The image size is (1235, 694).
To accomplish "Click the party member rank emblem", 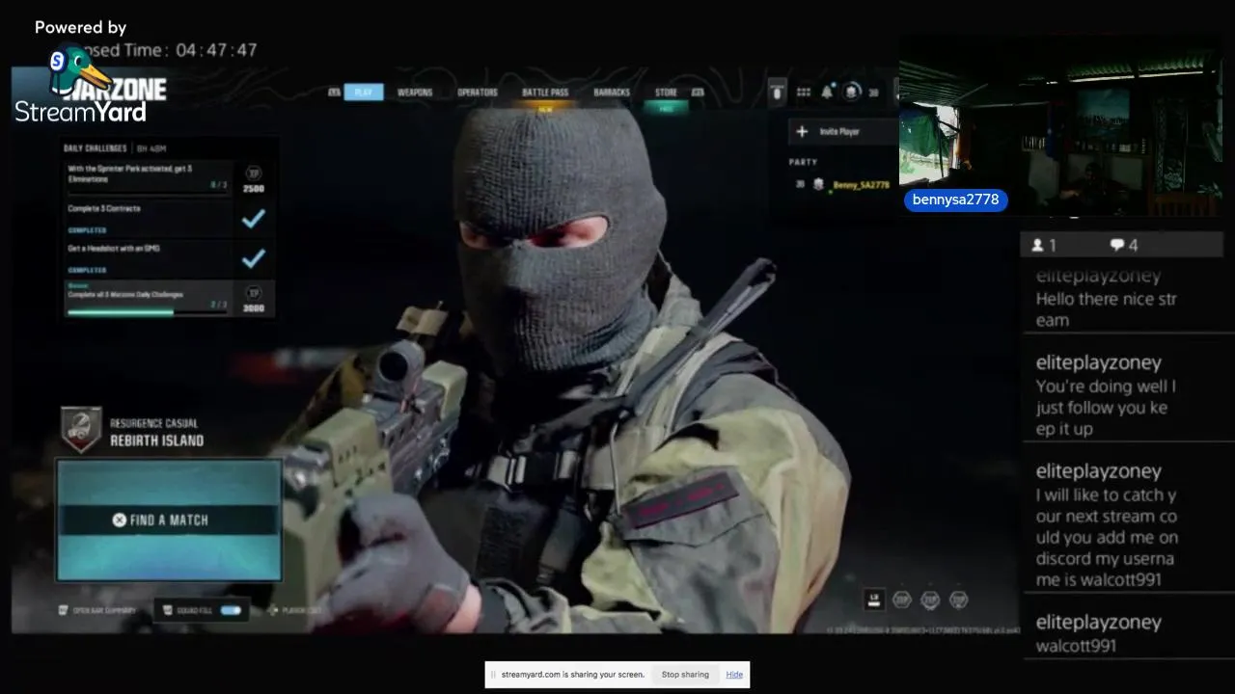I will pyautogui.click(x=818, y=184).
